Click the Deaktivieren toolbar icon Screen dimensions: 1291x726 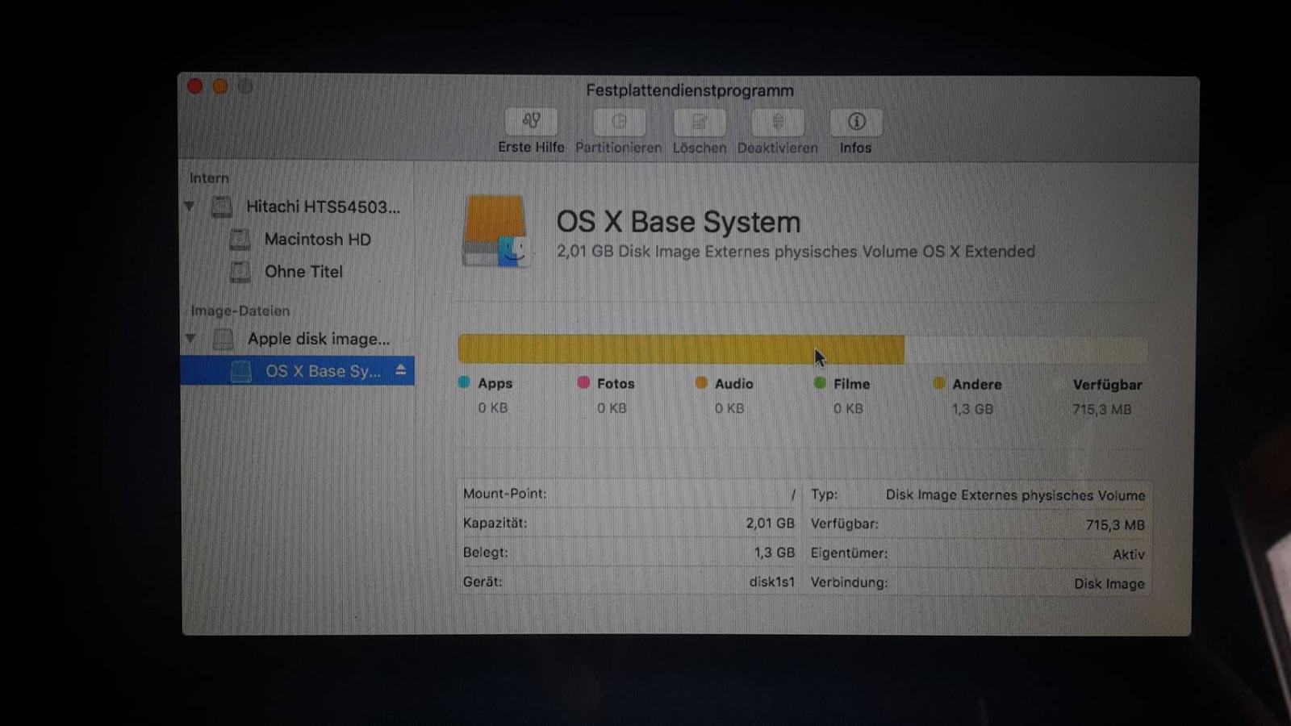[x=778, y=122]
